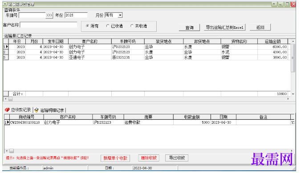The width and height of the screenshot is (301, 173).
Task: Click the >>> lookup button beside 车牌号
Action: pos(49,15)
